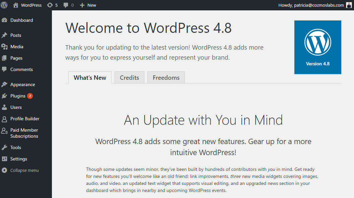This screenshot has width=354, height=198.
Task: Click the Posts pushpin icon
Action: coord(4,35)
